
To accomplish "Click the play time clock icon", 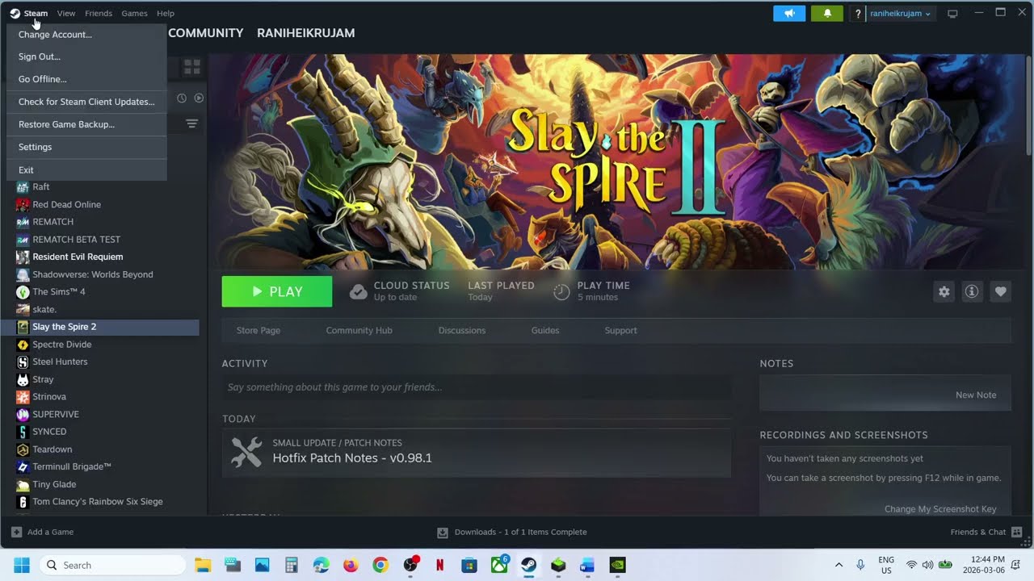I will (x=561, y=292).
